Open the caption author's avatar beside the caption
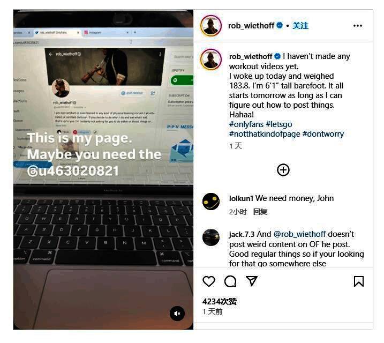 point(211,59)
